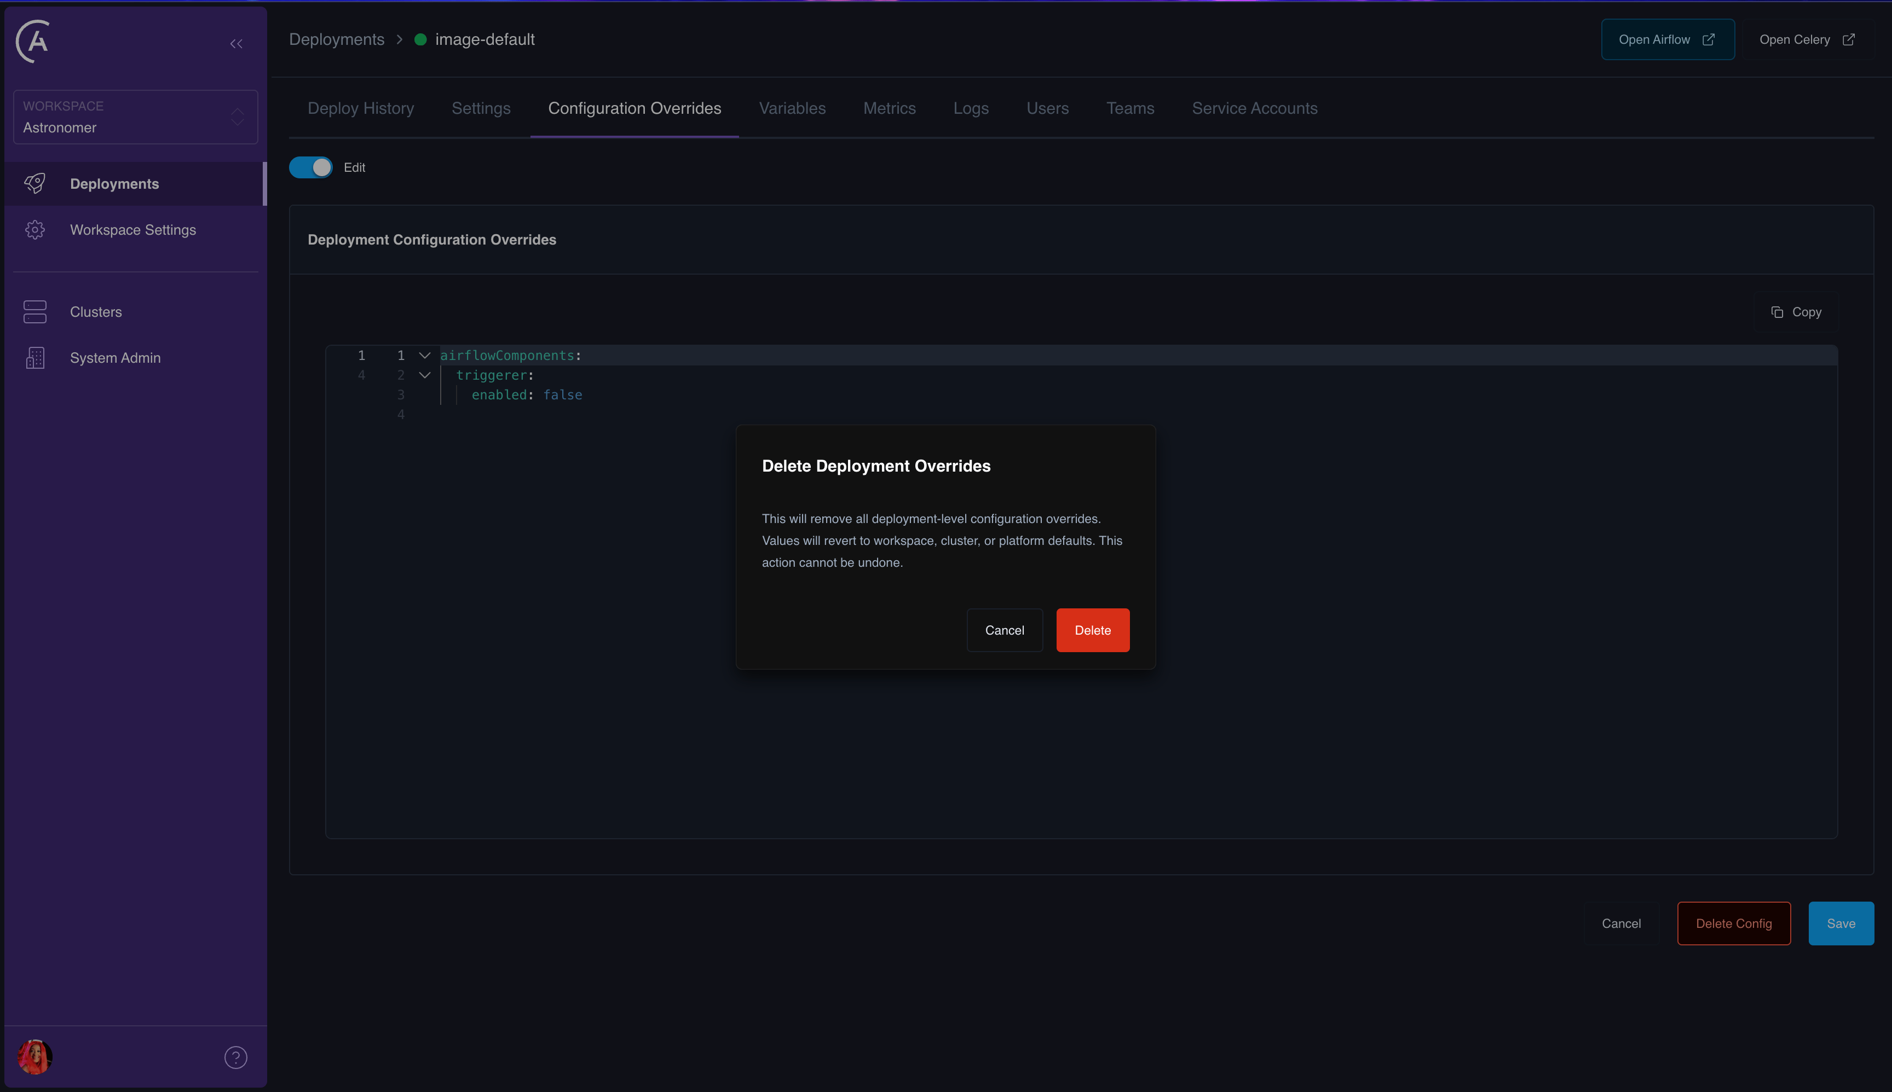Open the Variables tab
This screenshot has width=1892, height=1092.
(793, 108)
